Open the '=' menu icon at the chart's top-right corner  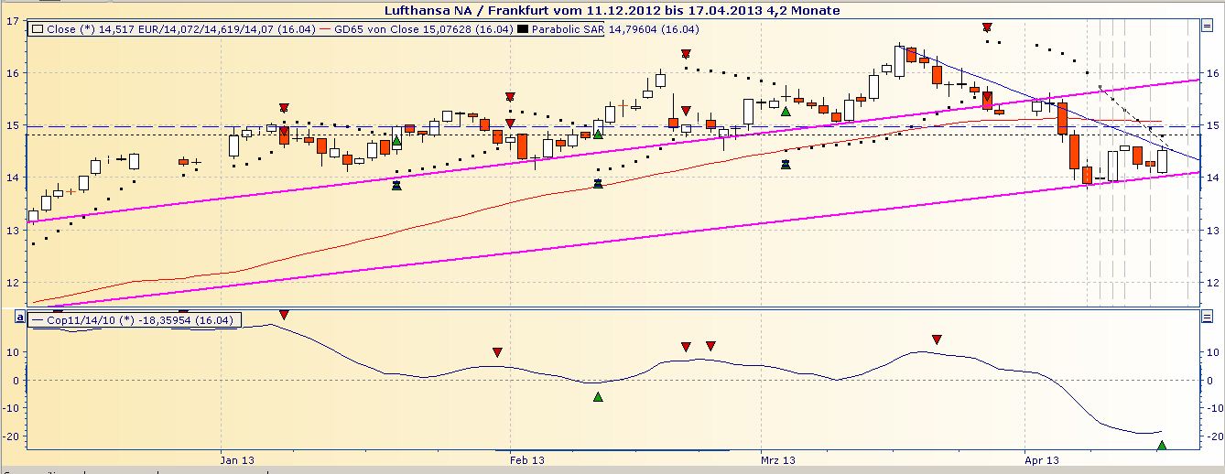(1206, 25)
